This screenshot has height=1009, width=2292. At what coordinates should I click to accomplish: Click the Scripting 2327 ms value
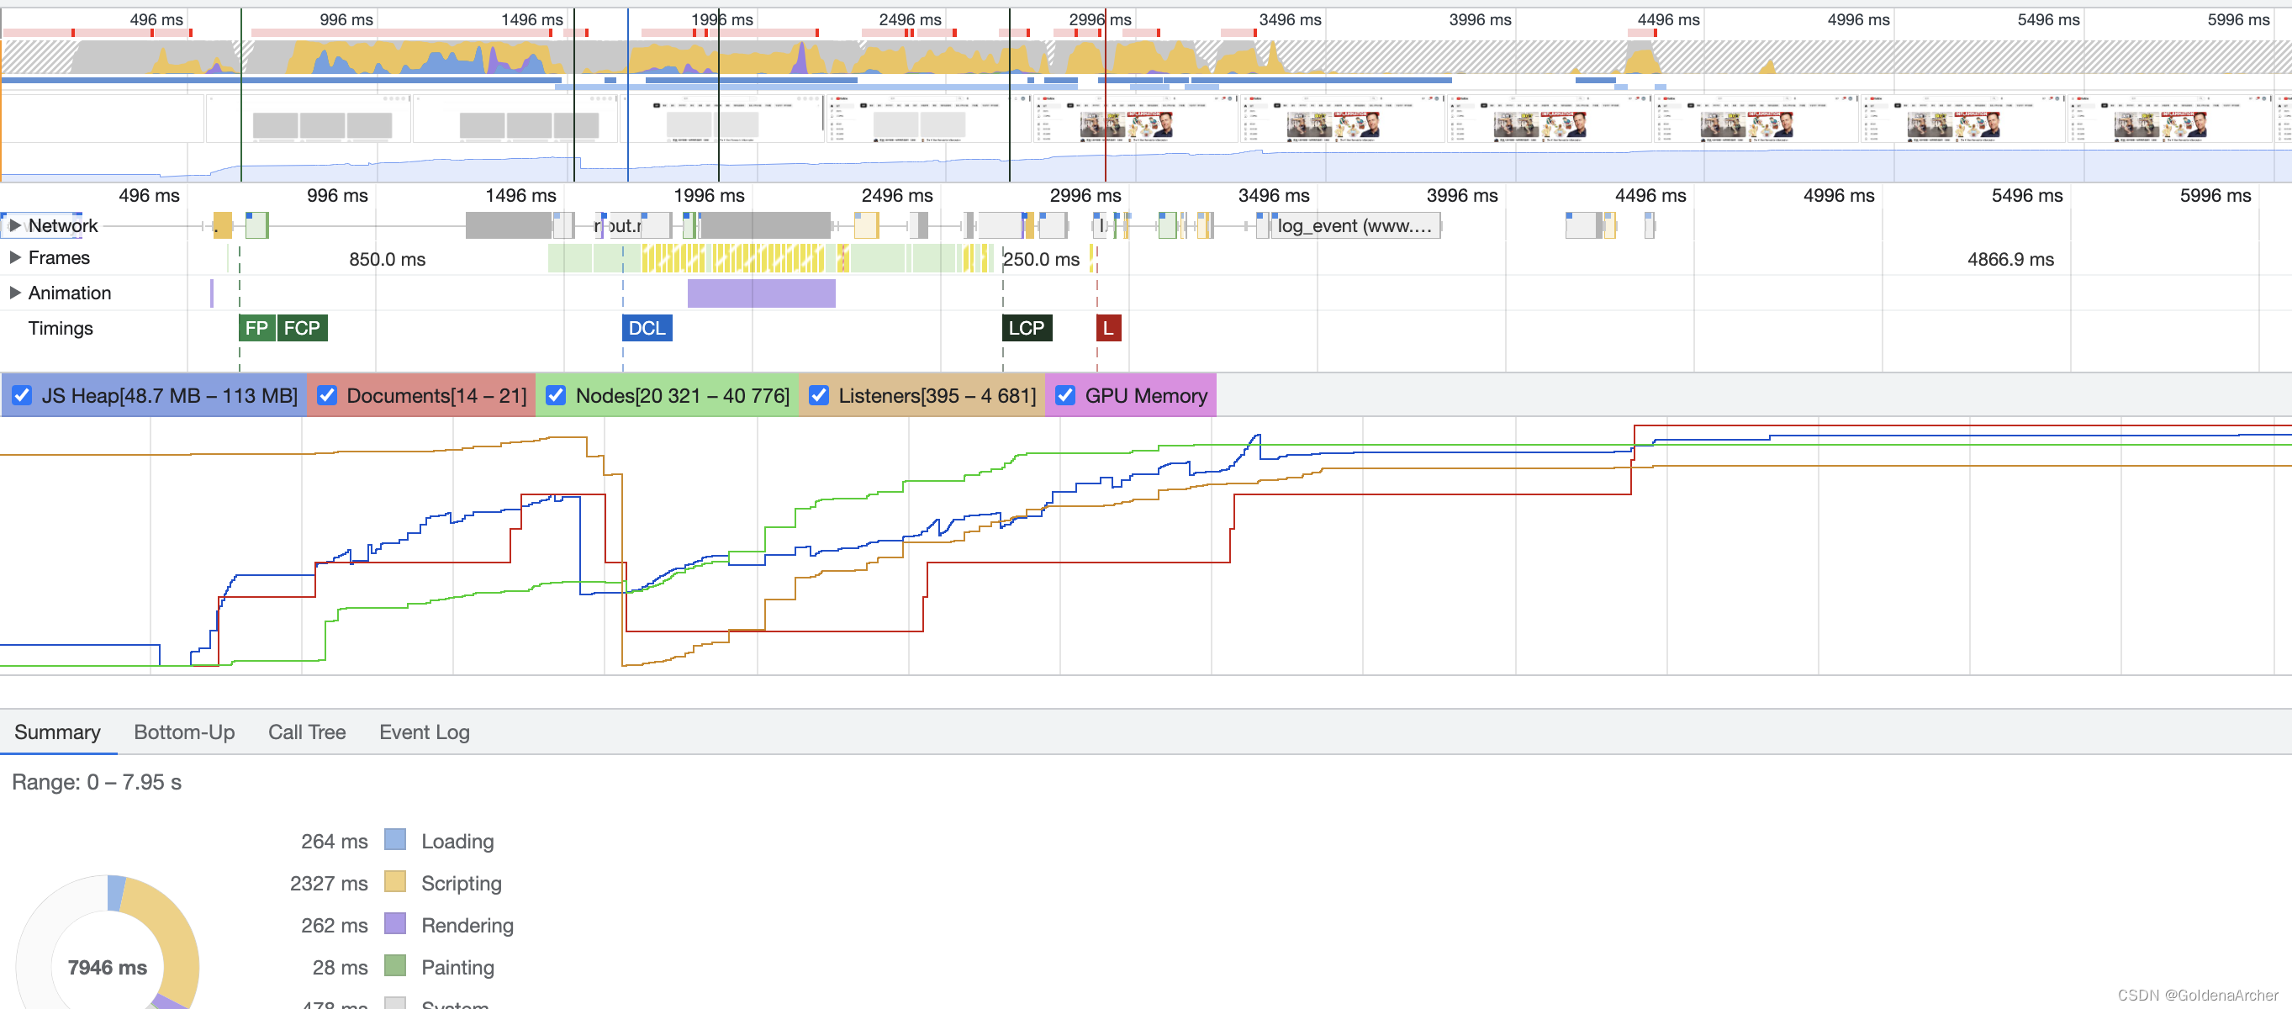[x=328, y=884]
